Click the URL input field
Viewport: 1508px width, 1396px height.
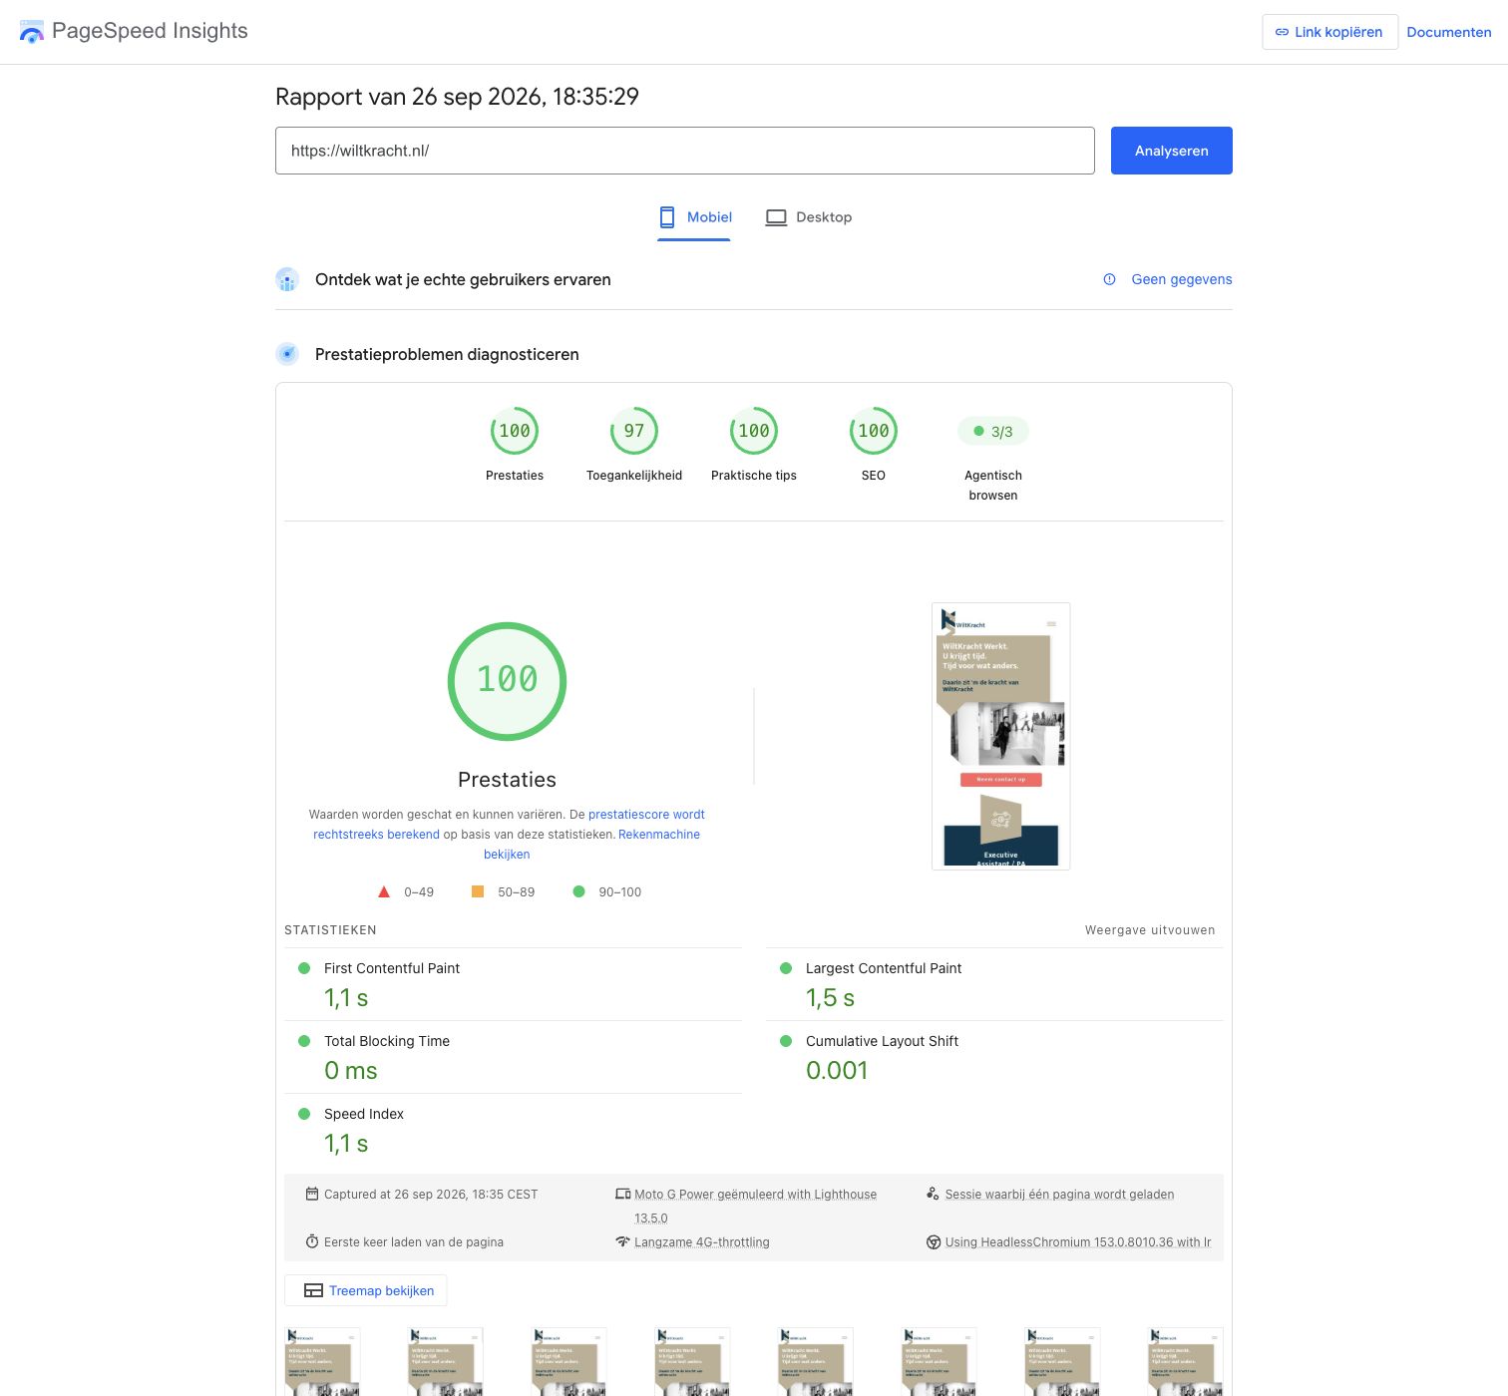pyautogui.click(x=685, y=151)
